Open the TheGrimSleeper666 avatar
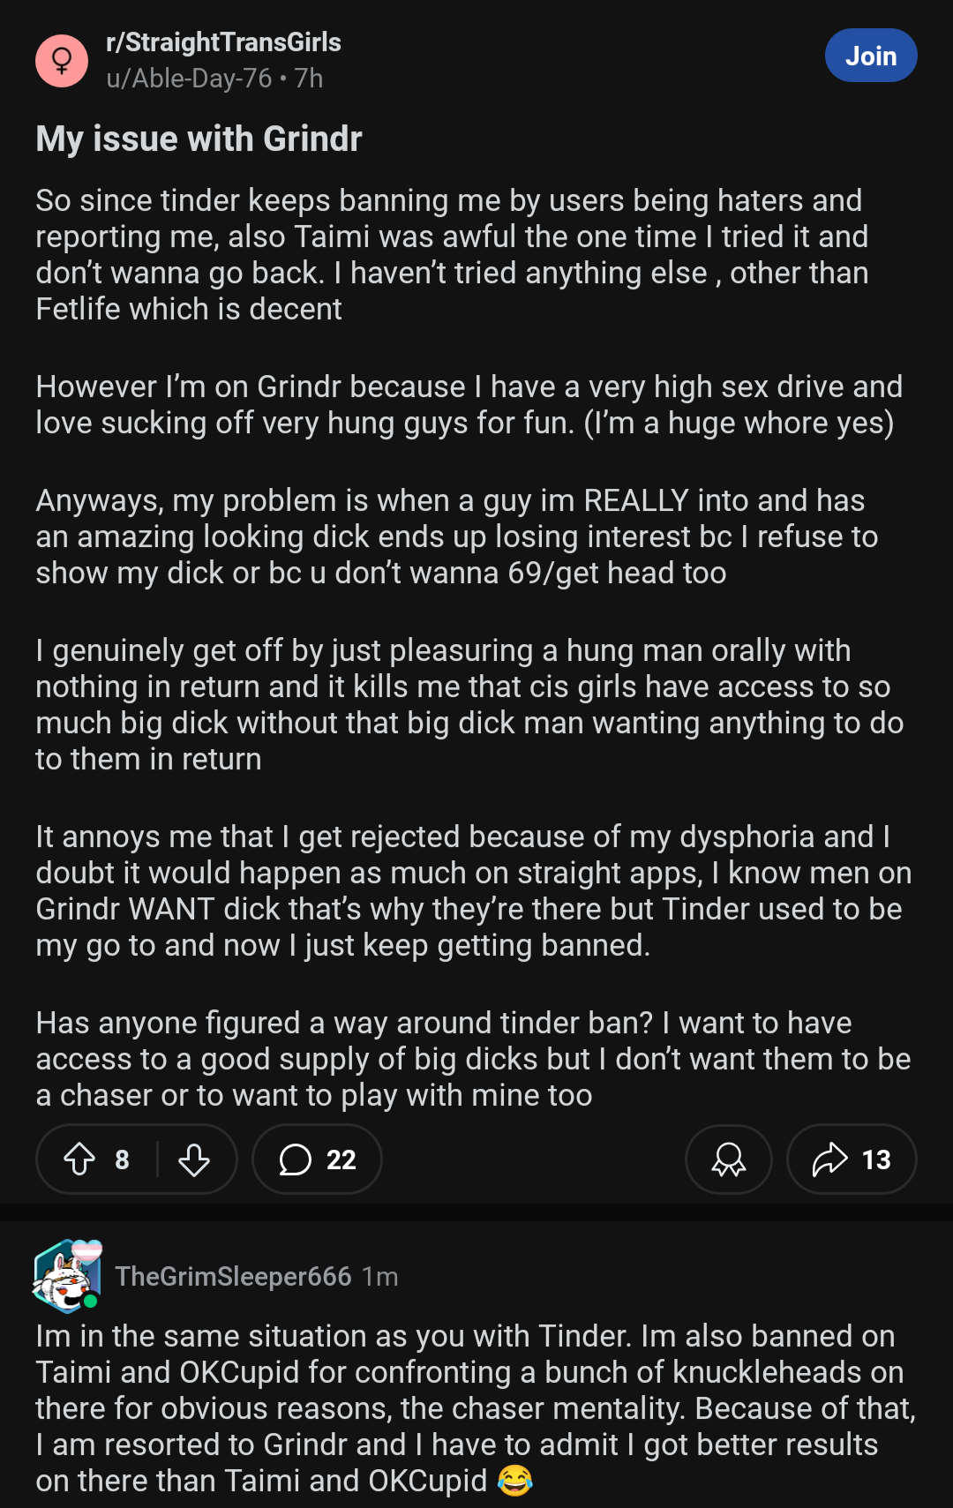The height and width of the screenshot is (1508, 953). pyautogui.click(x=67, y=1276)
